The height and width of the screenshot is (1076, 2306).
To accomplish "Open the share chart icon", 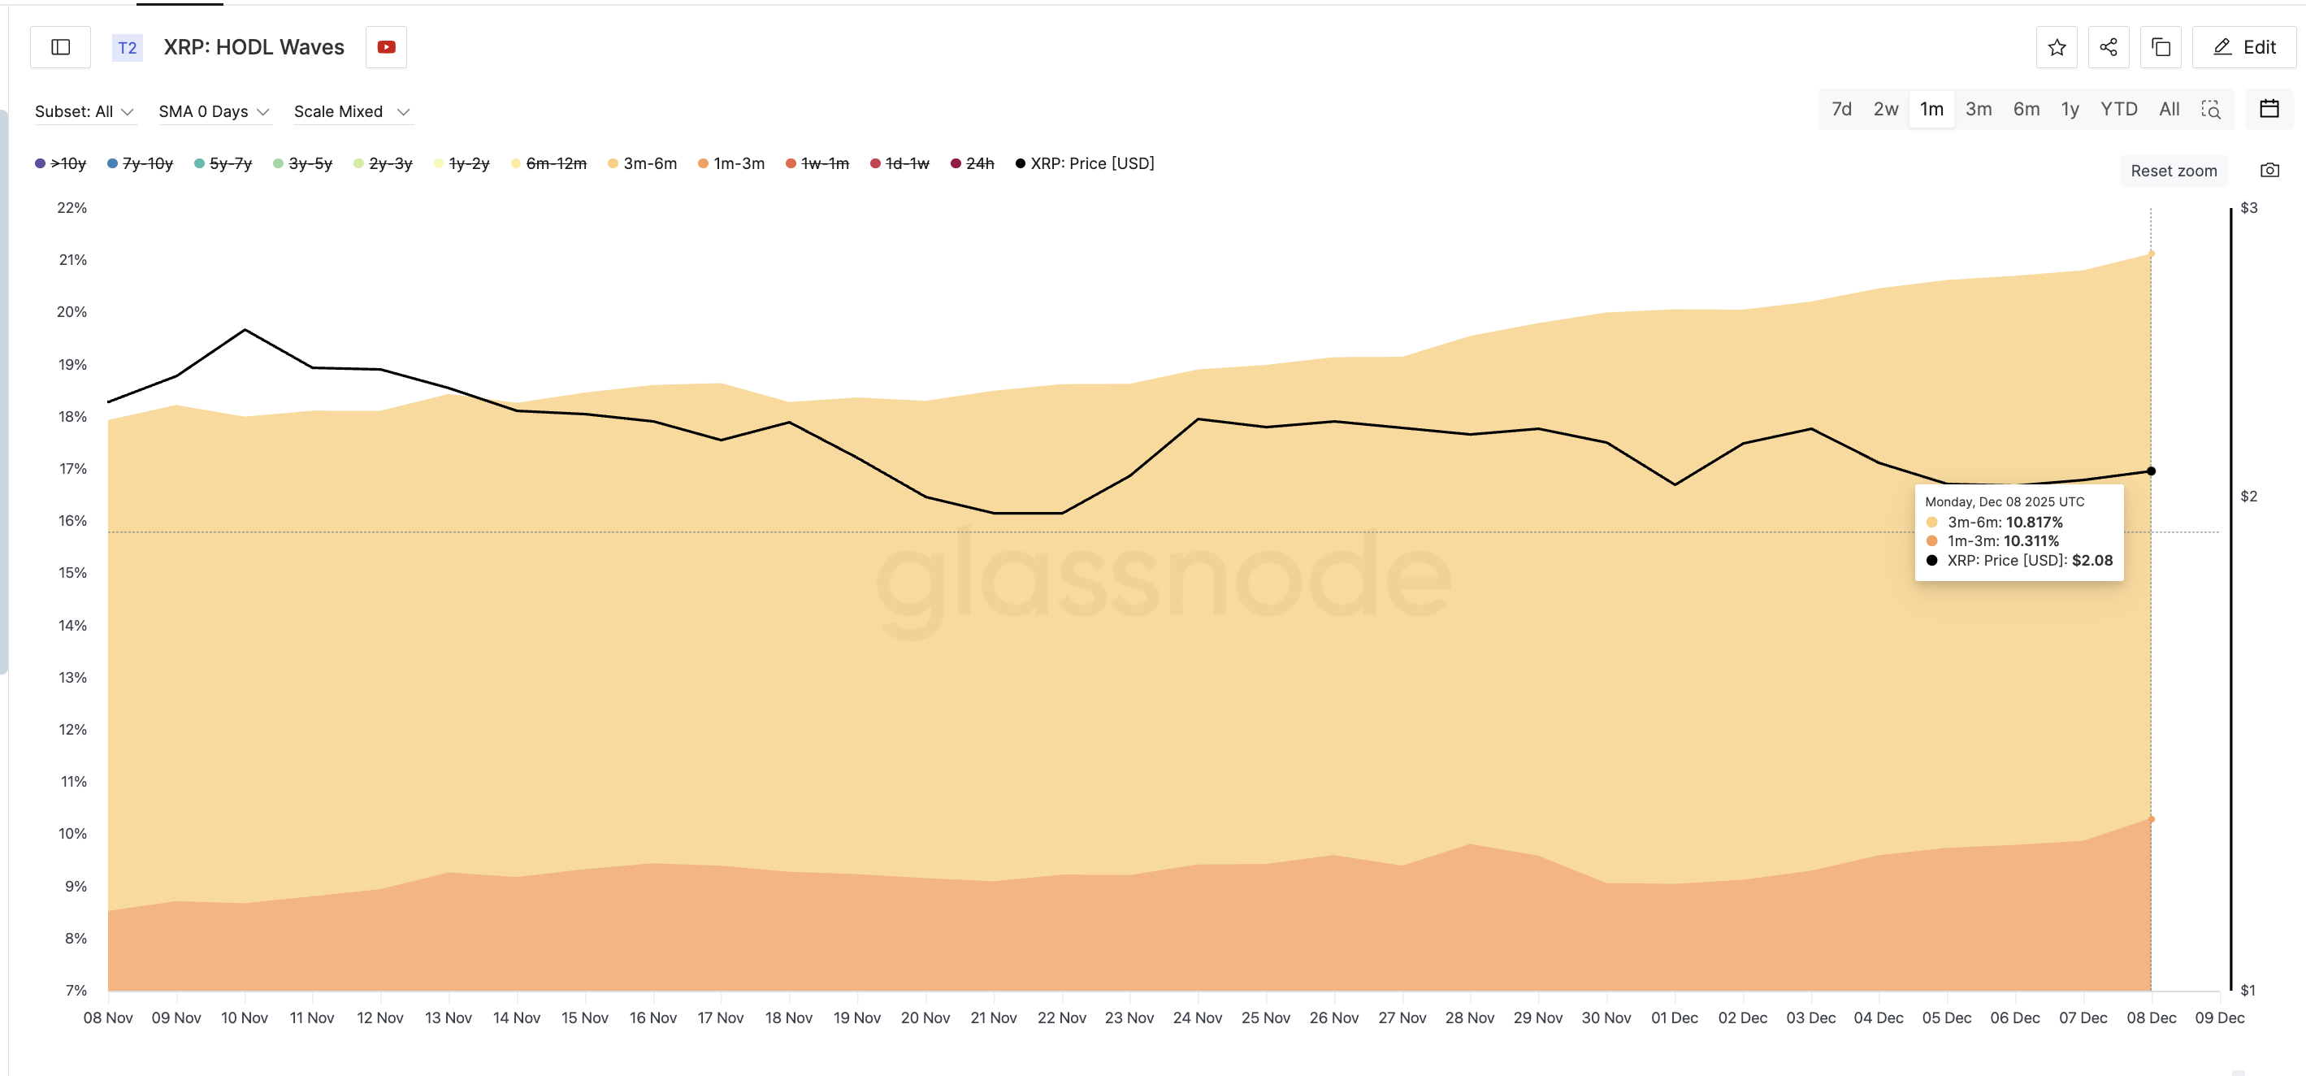I will (x=2109, y=46).
